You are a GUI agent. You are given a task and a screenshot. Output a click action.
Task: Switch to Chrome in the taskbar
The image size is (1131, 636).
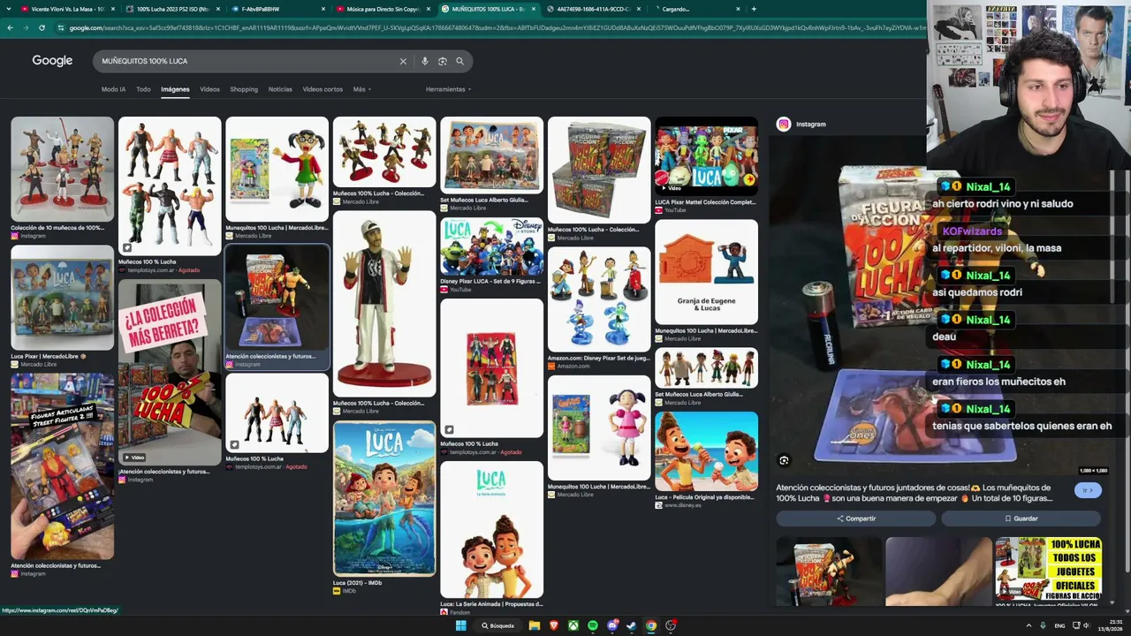(x=651, y=625)
